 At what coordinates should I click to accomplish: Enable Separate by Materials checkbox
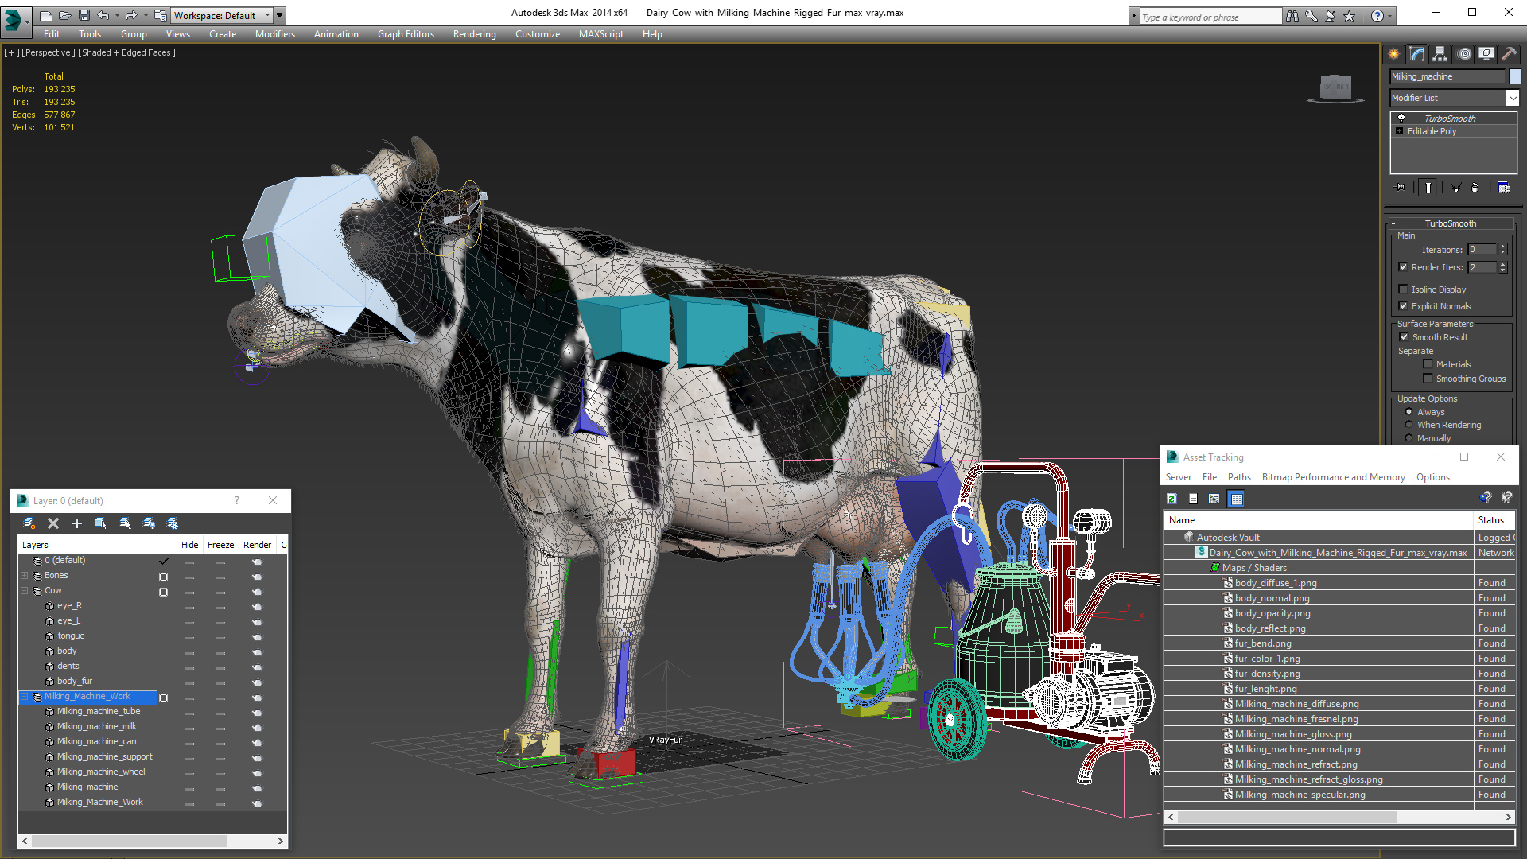[1428, 364]
